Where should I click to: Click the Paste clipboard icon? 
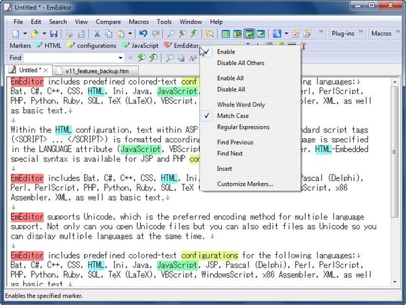pyautogui.click(x=121, y=34)
